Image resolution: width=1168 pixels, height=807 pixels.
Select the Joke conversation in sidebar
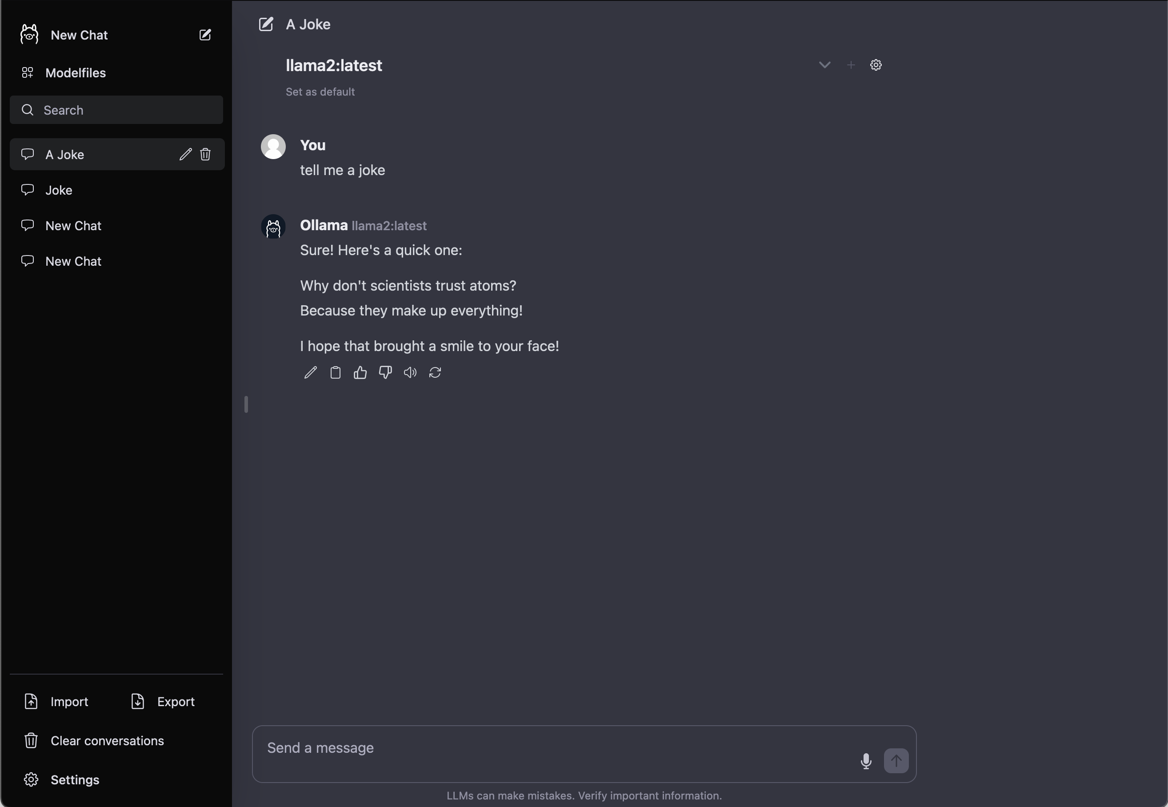click(x=117, y=190)
